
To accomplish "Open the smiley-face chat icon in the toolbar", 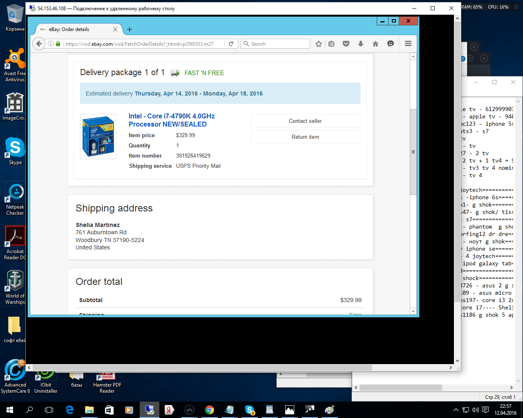I will [391, 44].
